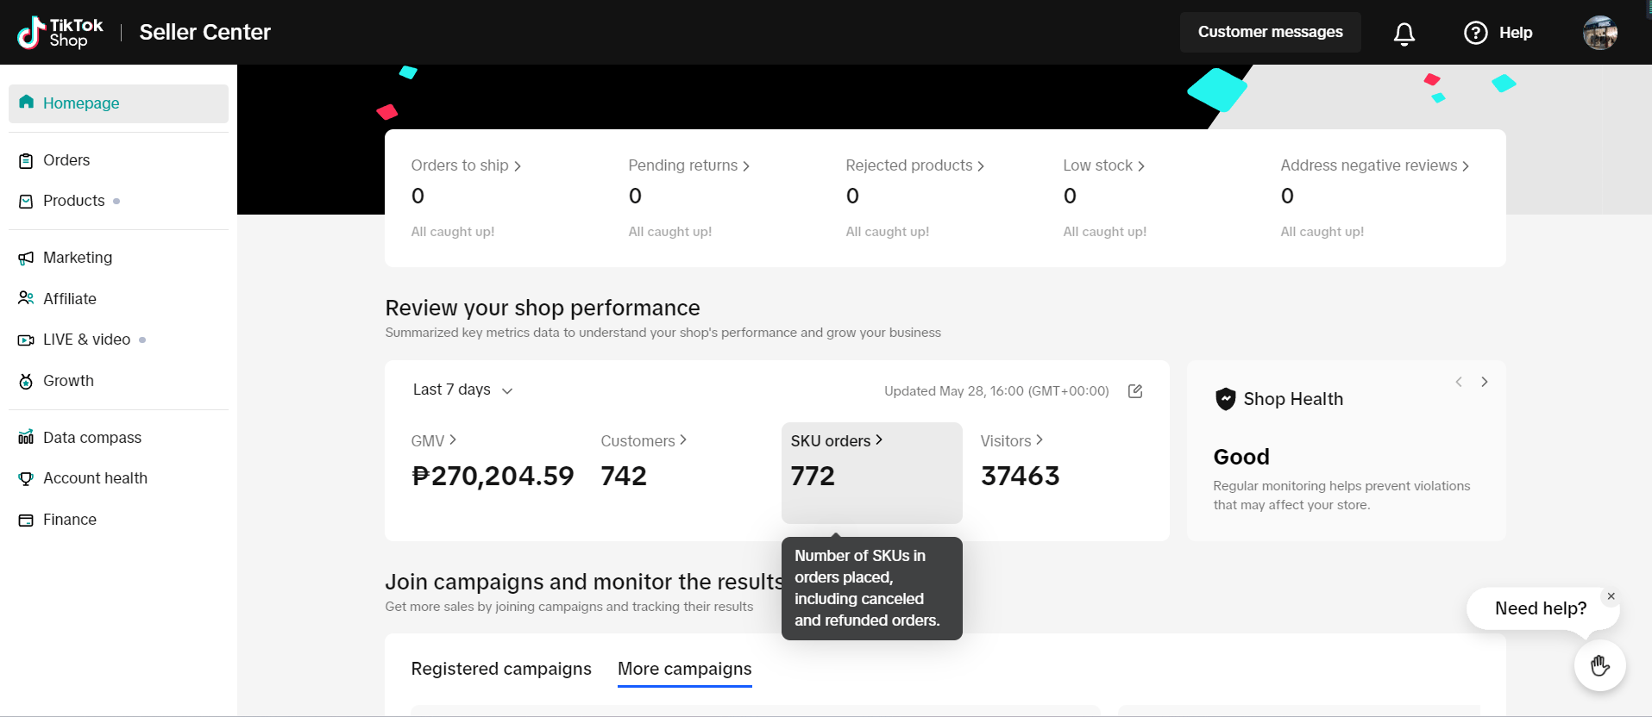
Task: Go to next Shop Health card arrow
Action: 1485,382
